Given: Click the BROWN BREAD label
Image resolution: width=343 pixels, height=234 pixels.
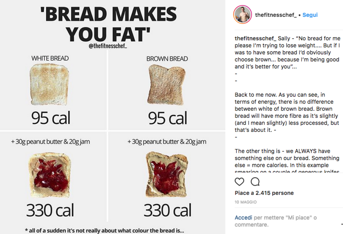Looking at the screenshot, I should click(167, 59).
